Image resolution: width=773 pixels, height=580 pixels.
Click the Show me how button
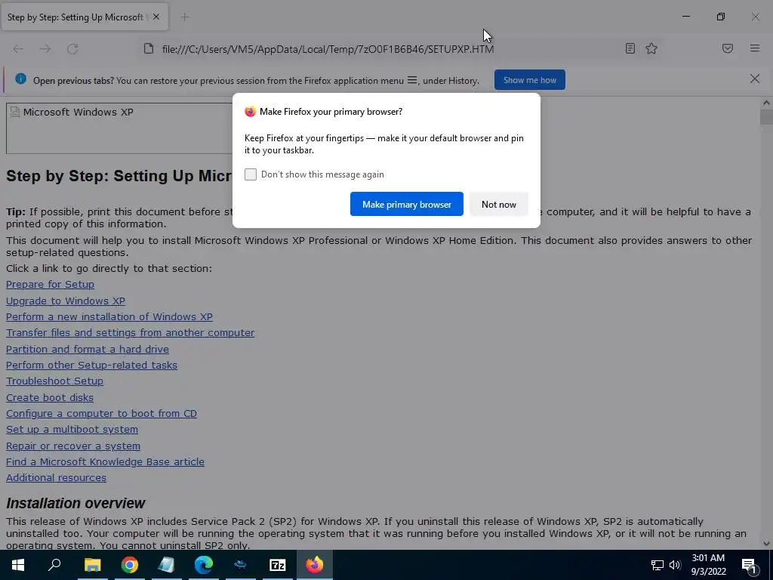click(530, 80)
